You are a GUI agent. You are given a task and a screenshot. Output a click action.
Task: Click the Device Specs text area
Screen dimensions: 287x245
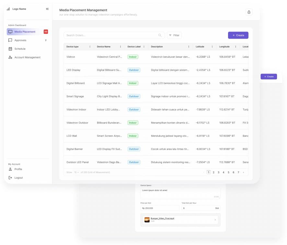(180, 193)
